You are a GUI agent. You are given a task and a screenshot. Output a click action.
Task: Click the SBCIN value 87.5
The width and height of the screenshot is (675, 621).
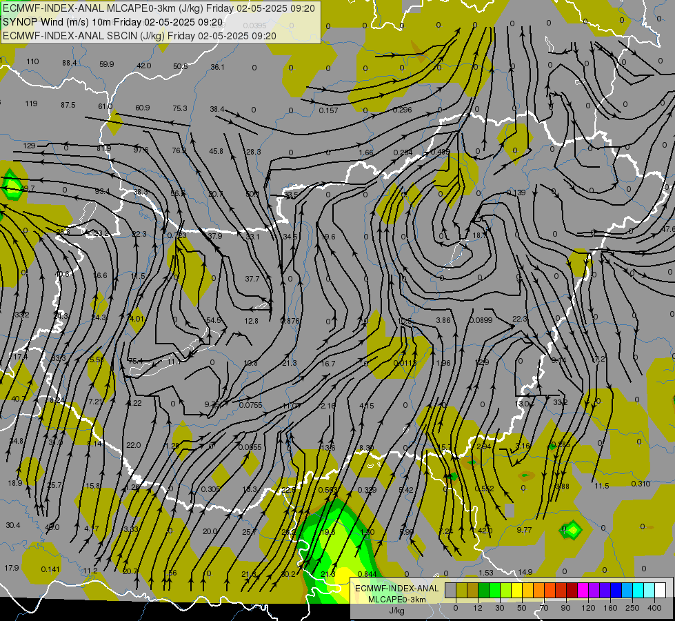(x=68, y=105)
